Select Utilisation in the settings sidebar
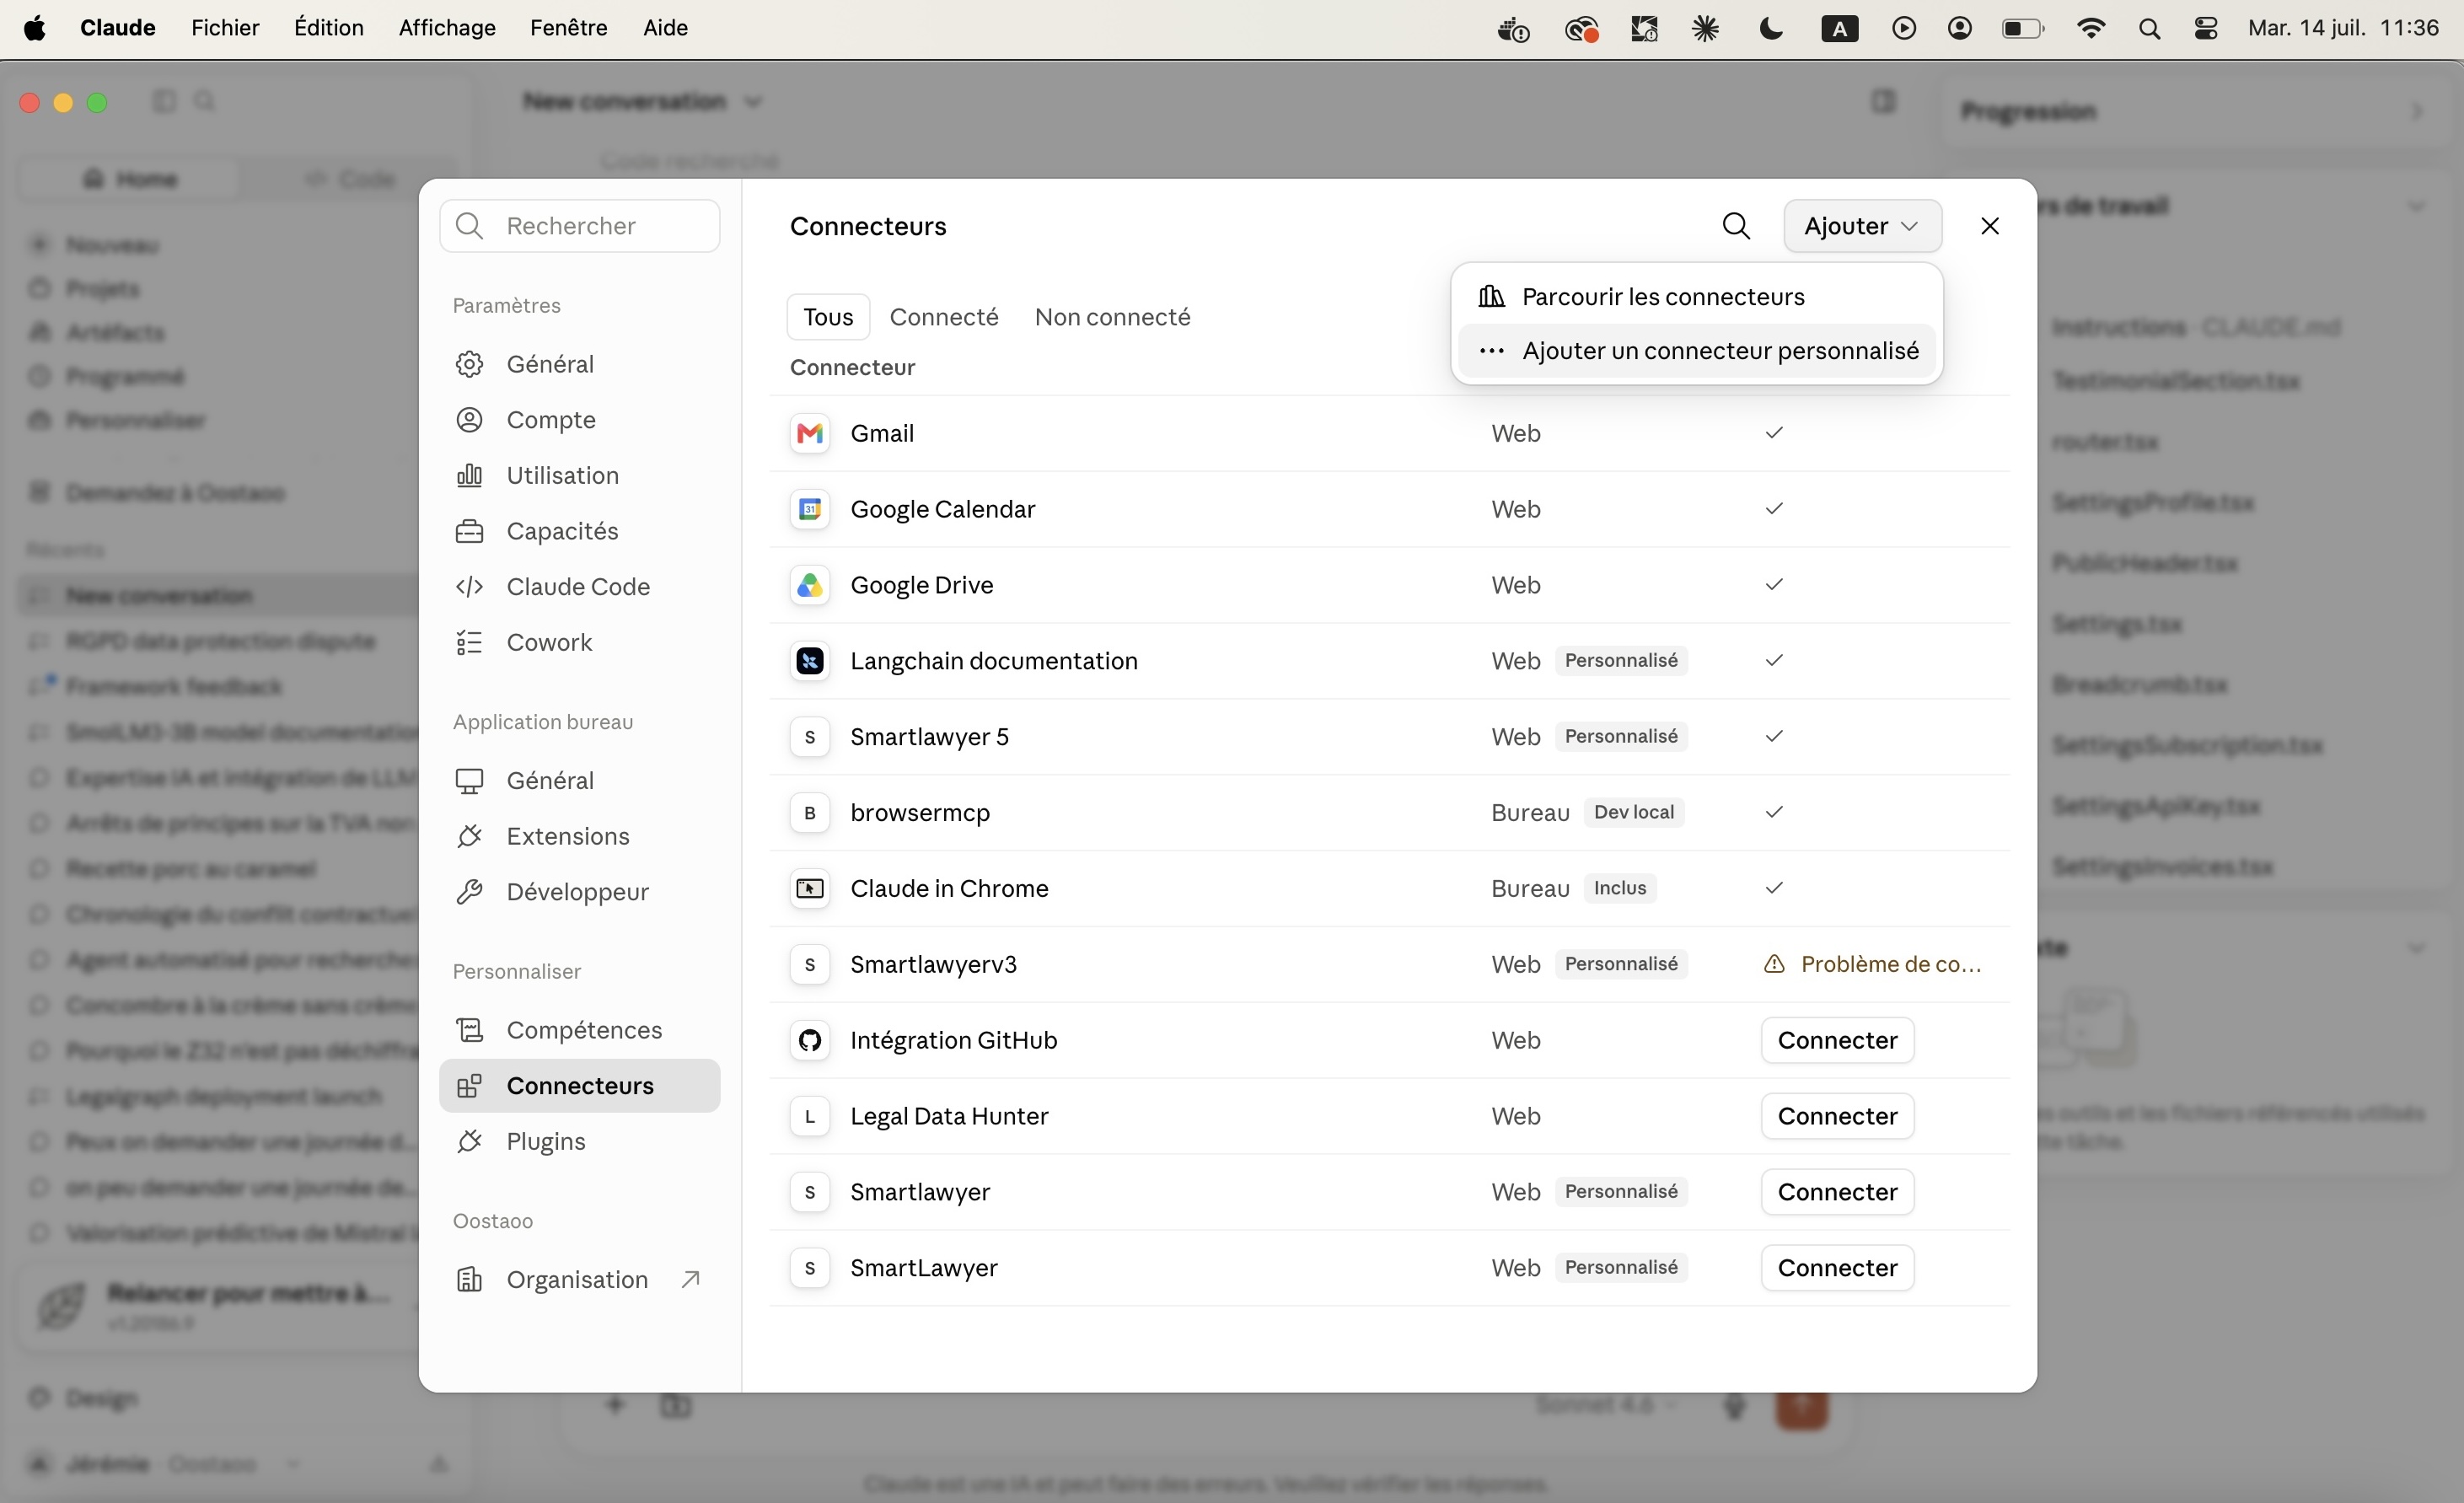This screenshot has width=2464, height=1503. click(x=579, y=475)
